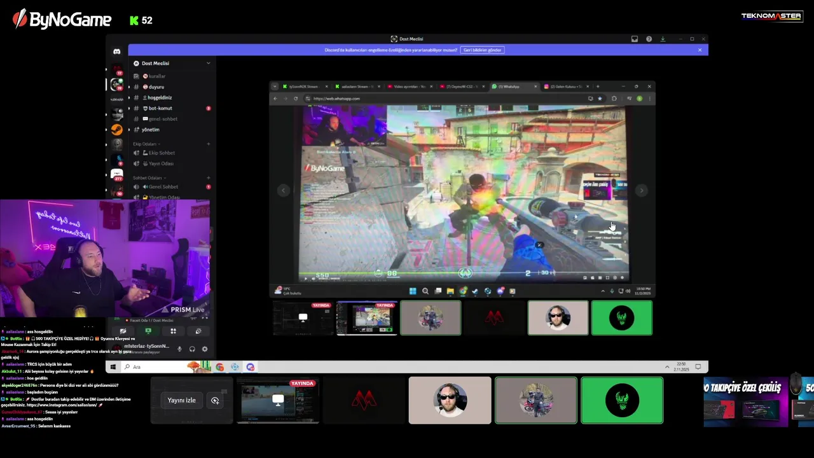This screenshot has height=458, width=814.
Task: Collapse Ekip Odaları category
Action: pyautogui.click(x=145, y=144)
